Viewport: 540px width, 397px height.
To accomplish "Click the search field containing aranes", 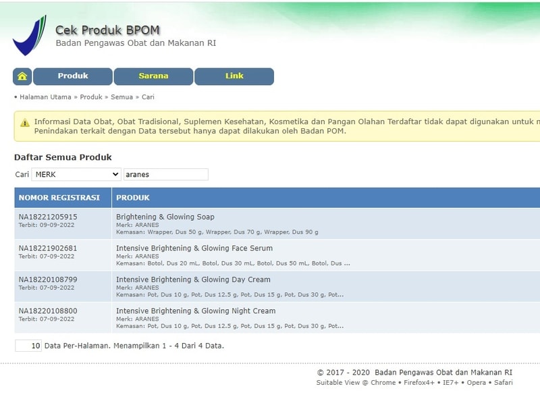I will (166, 174).
